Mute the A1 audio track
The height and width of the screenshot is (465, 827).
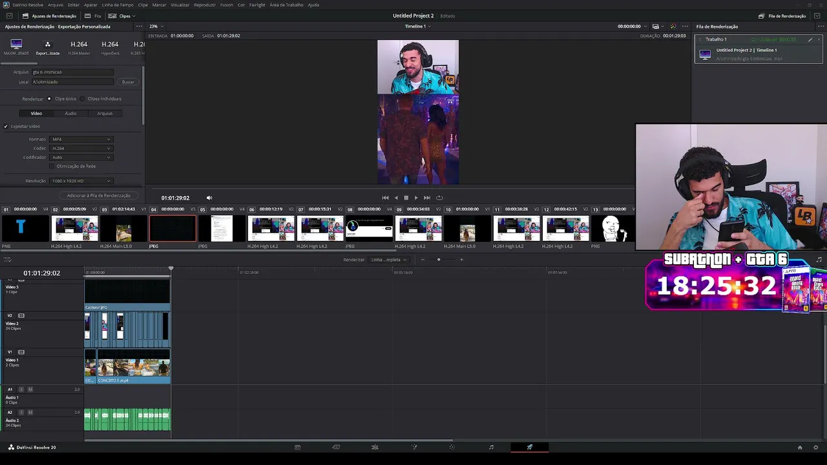30,389
